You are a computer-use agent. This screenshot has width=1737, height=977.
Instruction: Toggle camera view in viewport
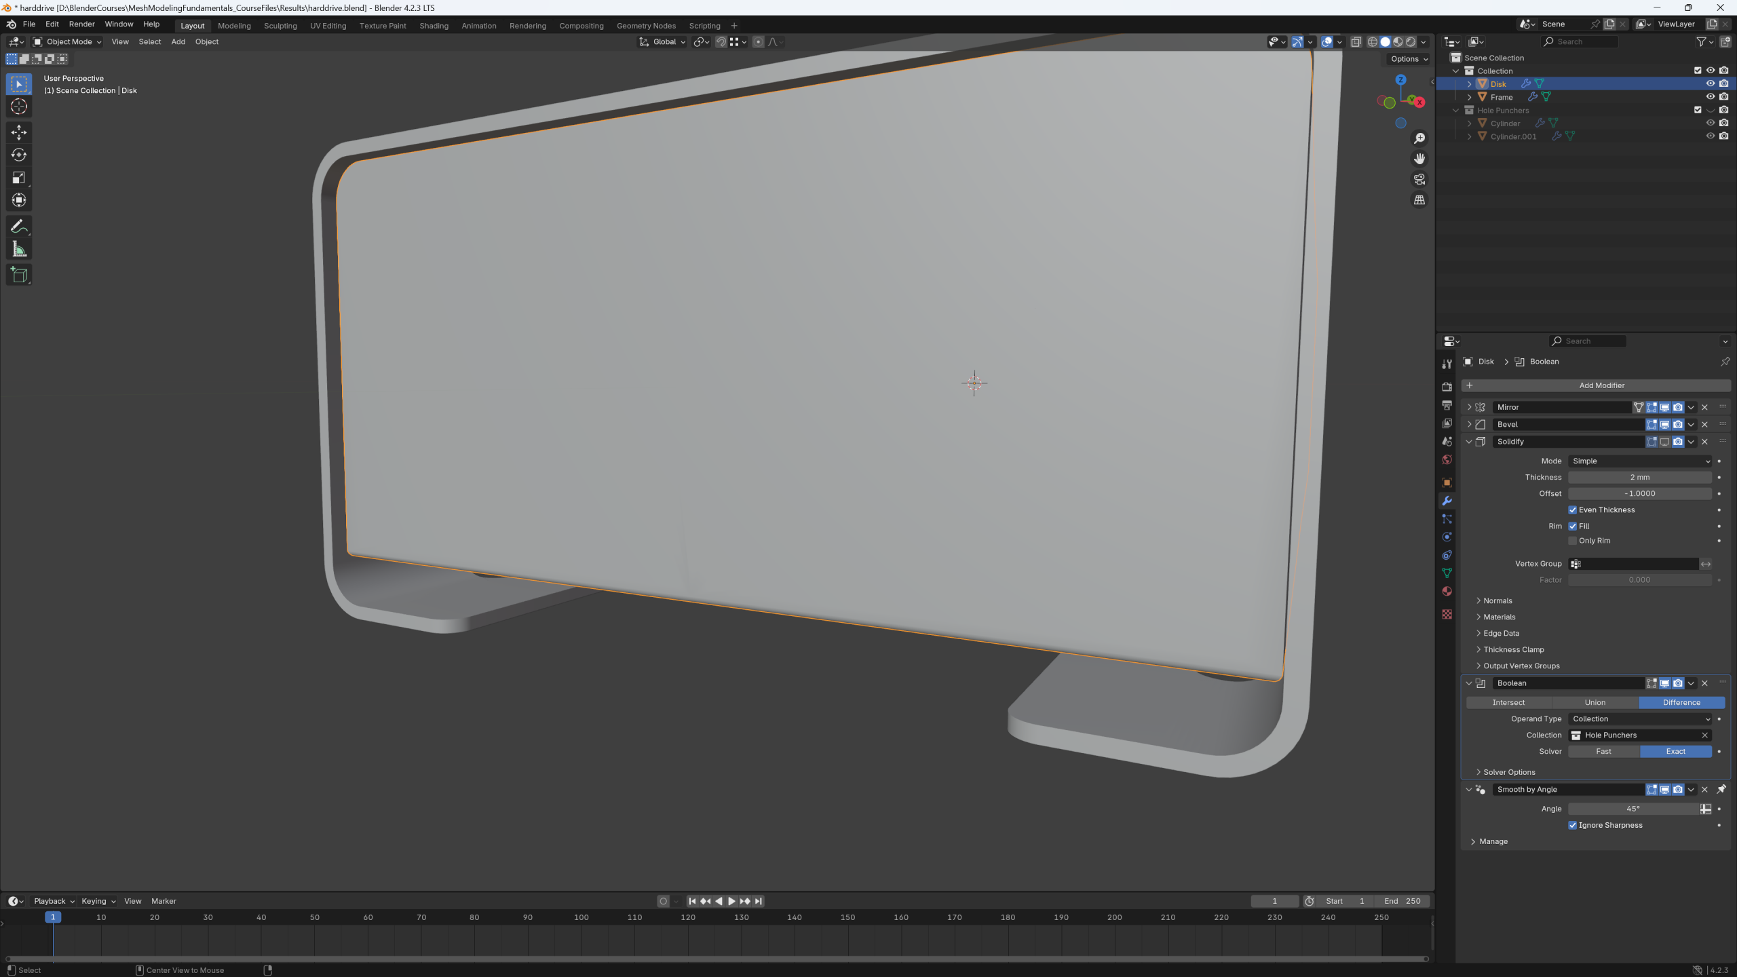click(1419, 179)
